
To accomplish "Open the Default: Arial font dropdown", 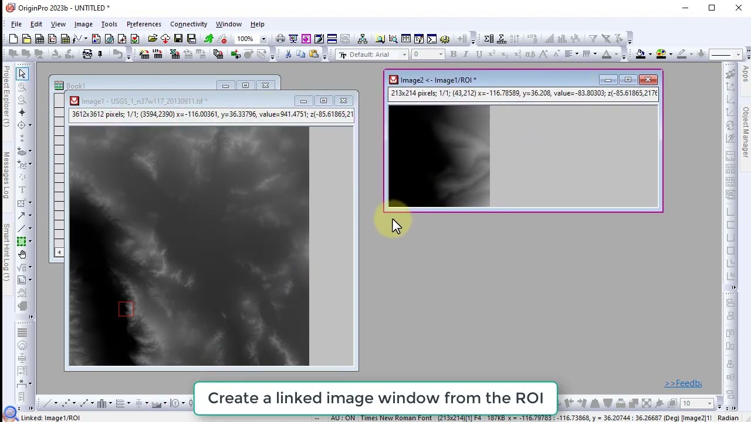I will coord(404,55).
